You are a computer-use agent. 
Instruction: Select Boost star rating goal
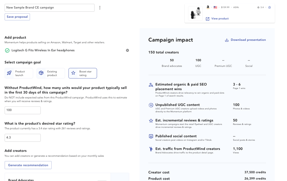(x=83, y=73)
